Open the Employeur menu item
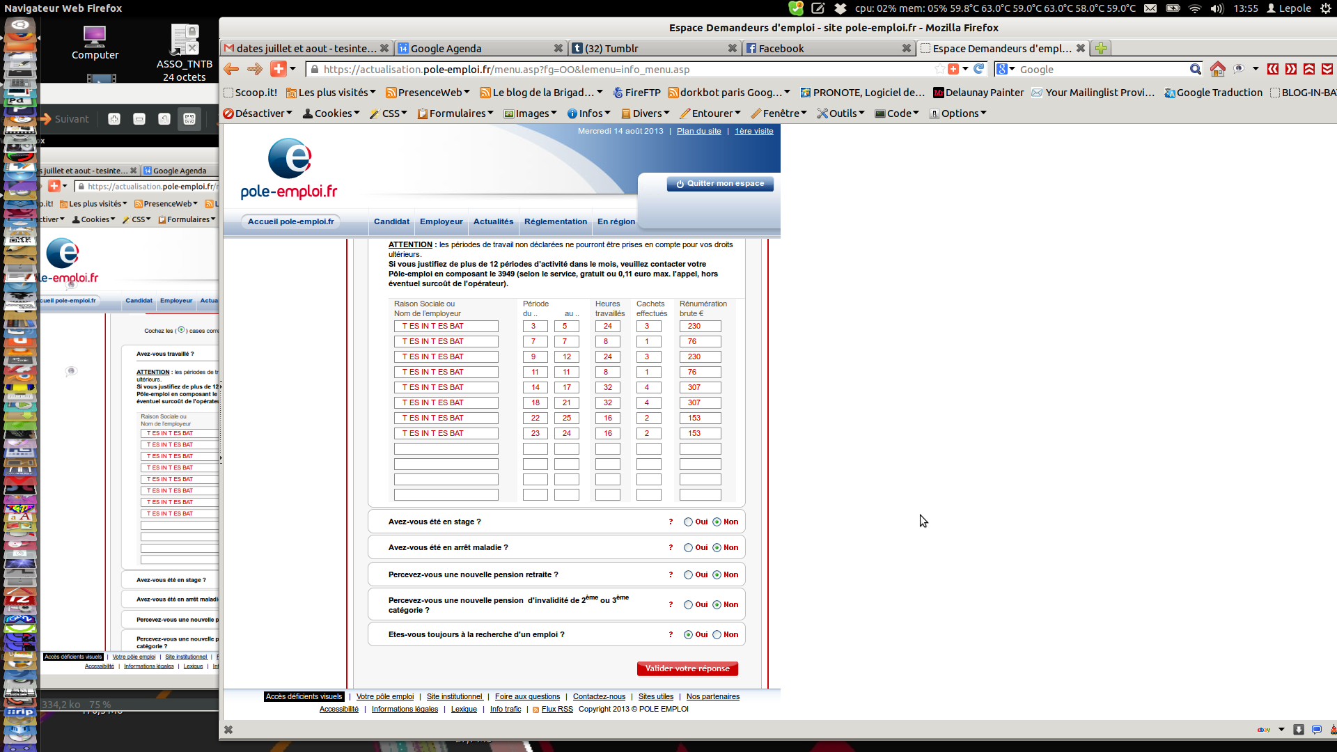This screenshot has width=1337, height=752. [x=441, y=221]
